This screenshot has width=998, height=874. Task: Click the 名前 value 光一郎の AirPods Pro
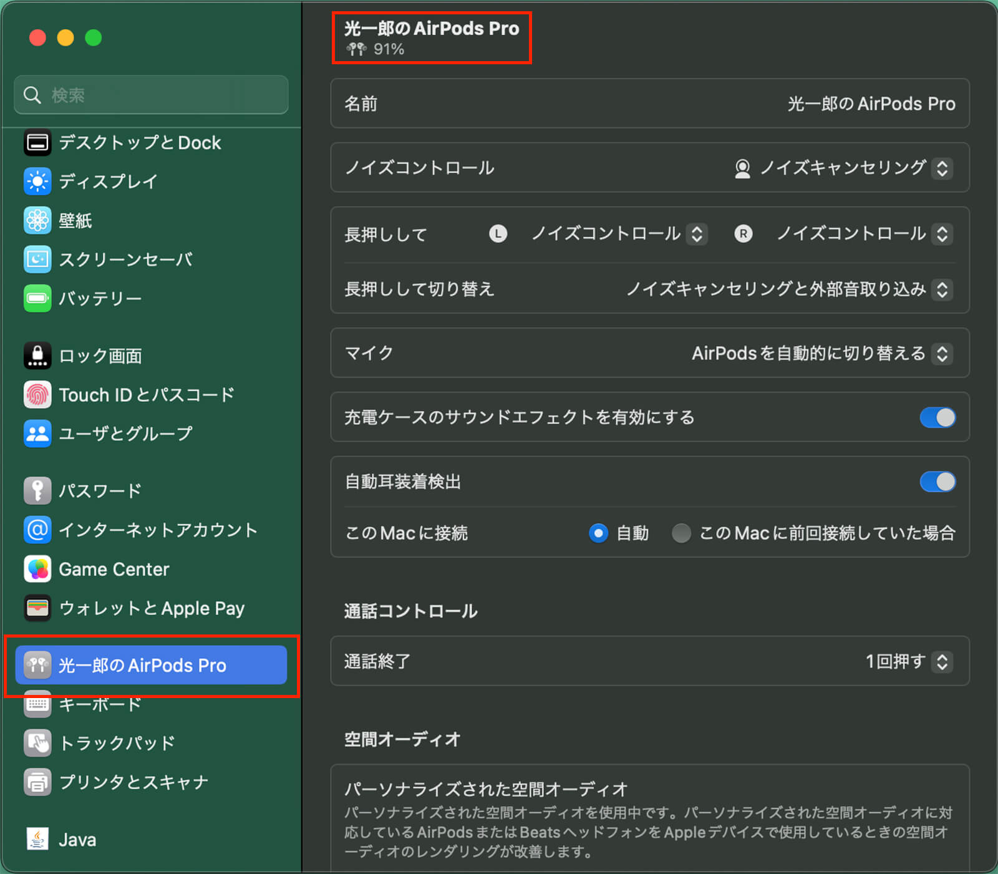(x=871, y=104)
